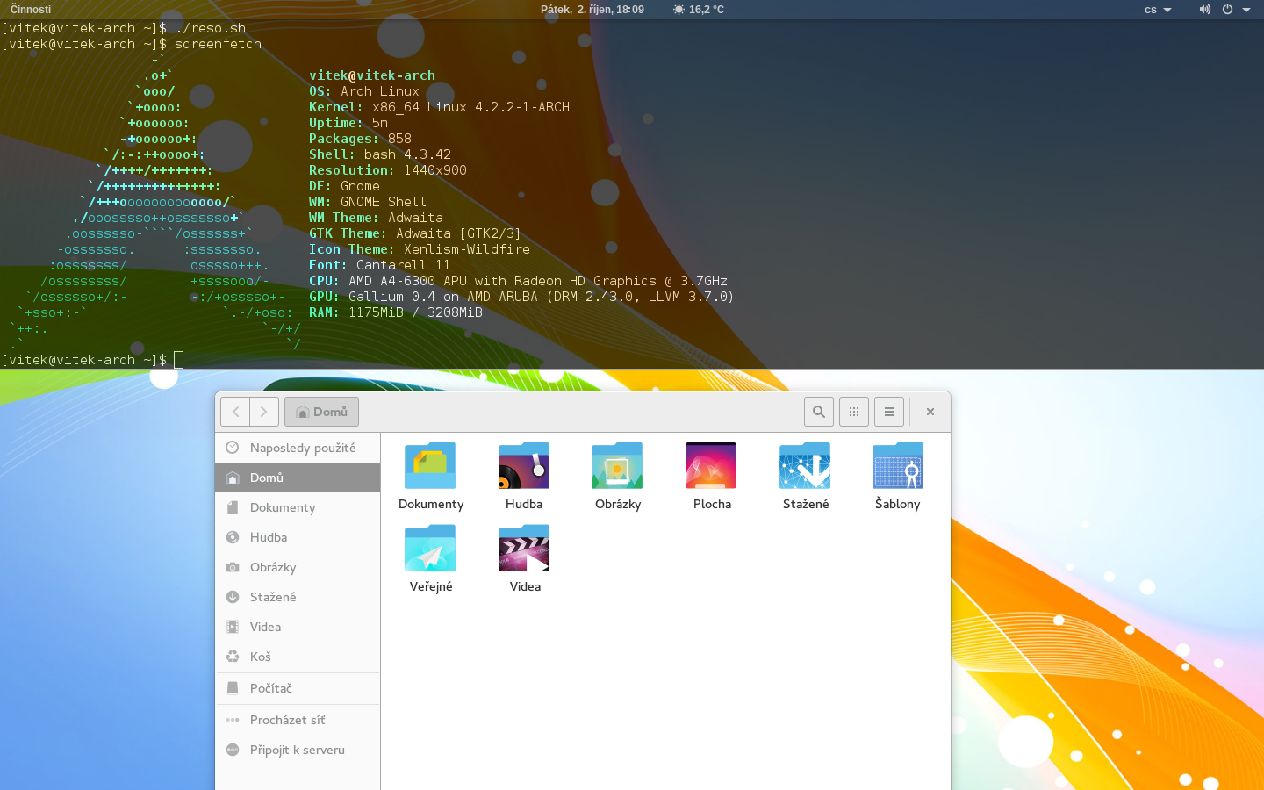Click the 'Icon Theme: Xenlism-Wildfire' line
1264x790 pixels.
[x=419, y=249]
